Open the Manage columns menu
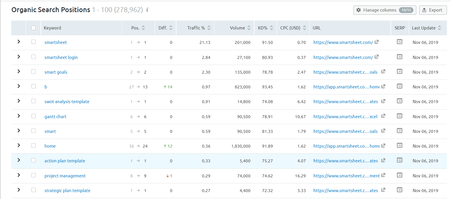This screenshot has height=199, width=451. point(385,10)
